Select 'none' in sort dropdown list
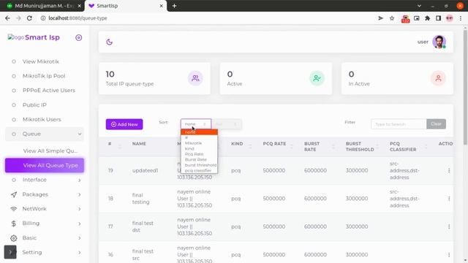The height and width of the screenshot is (263, 468). tap(199, 131)
